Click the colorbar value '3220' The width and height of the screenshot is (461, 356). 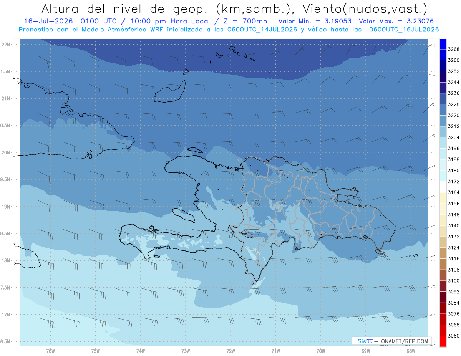click(x=454, y=115)
